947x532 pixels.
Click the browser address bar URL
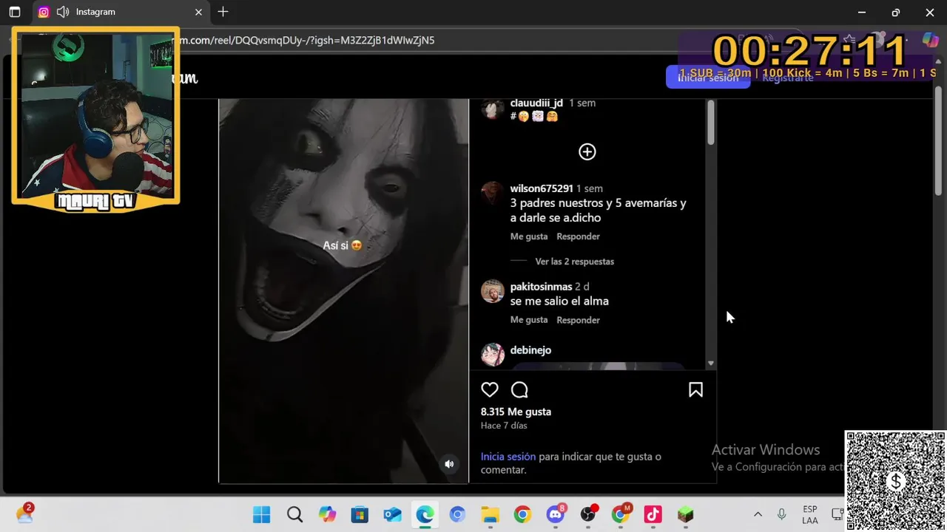click(x=303, y=40)
